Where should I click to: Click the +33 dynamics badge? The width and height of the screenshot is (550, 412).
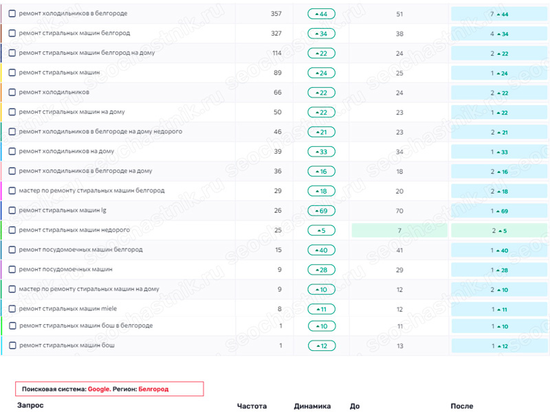[321, 152]
